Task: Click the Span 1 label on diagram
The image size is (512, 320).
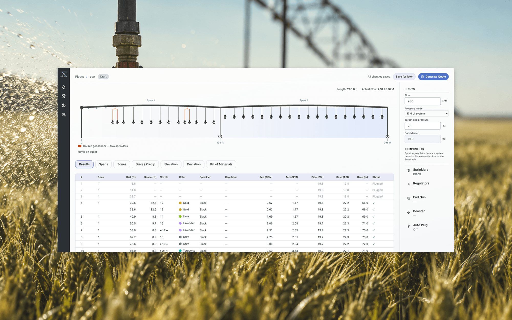Action: point(151,100)
